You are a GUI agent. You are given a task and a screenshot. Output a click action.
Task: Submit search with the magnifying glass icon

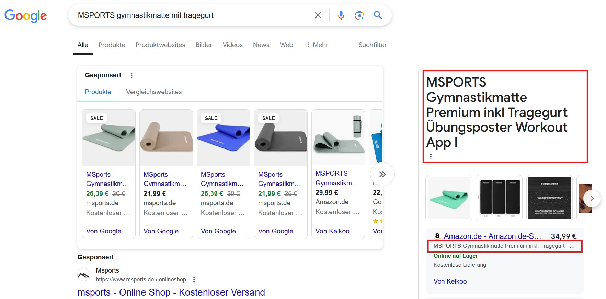click(x=378, y=15)
